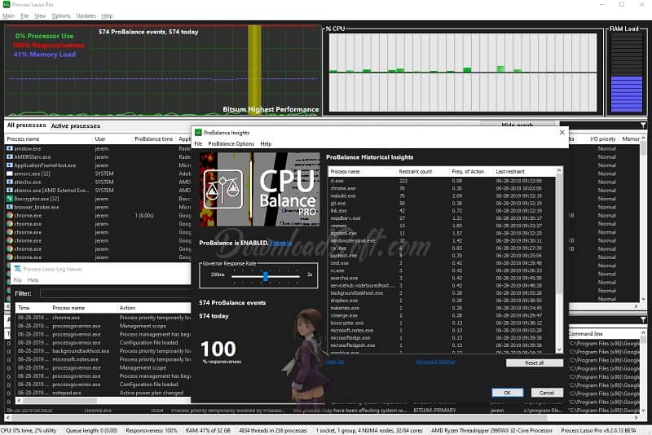Click the browser_broker.exe process icon
Image resolution: width=652 pixels, height=435 pixels.
[x=10, y=207]
